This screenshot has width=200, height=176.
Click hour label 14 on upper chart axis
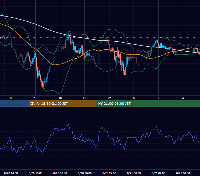[11, 98]
